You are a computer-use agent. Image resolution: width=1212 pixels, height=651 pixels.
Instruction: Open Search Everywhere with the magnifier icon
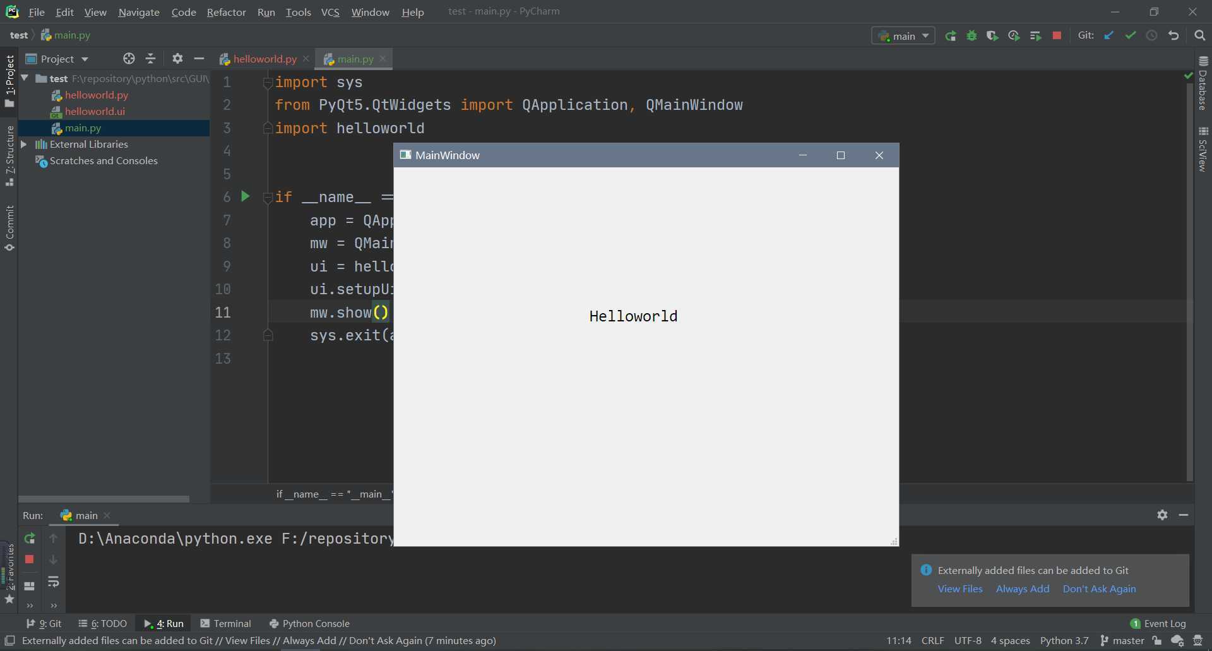click(1199, 36)
